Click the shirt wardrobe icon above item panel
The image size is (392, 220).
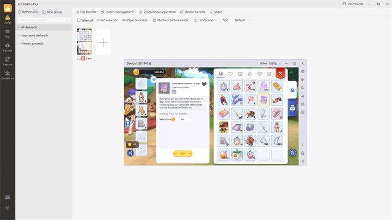154,80
